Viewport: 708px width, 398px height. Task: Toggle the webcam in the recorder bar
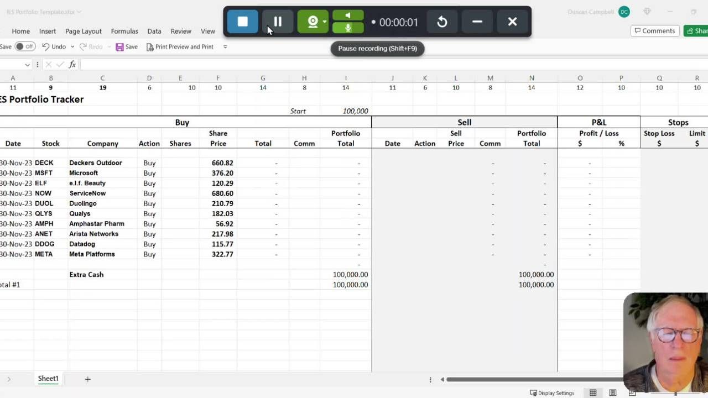tap(313, 22)
